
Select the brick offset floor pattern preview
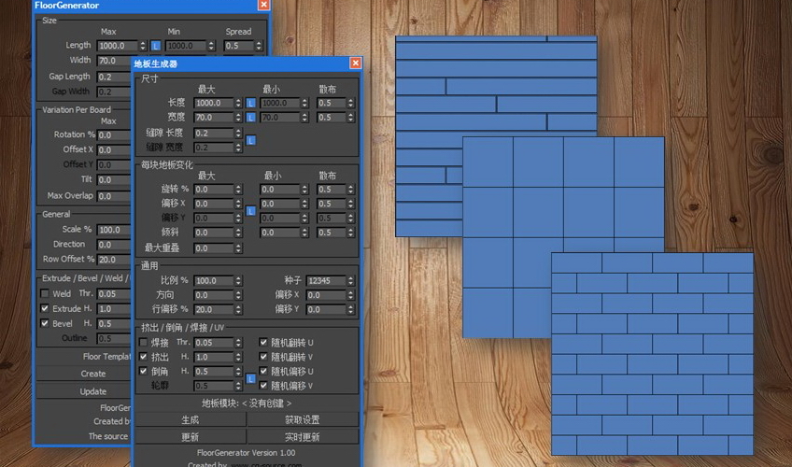(x=652, y=354)
